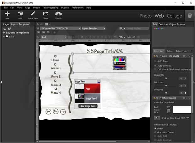Collapse the left side panel arrow

(1, 82)
